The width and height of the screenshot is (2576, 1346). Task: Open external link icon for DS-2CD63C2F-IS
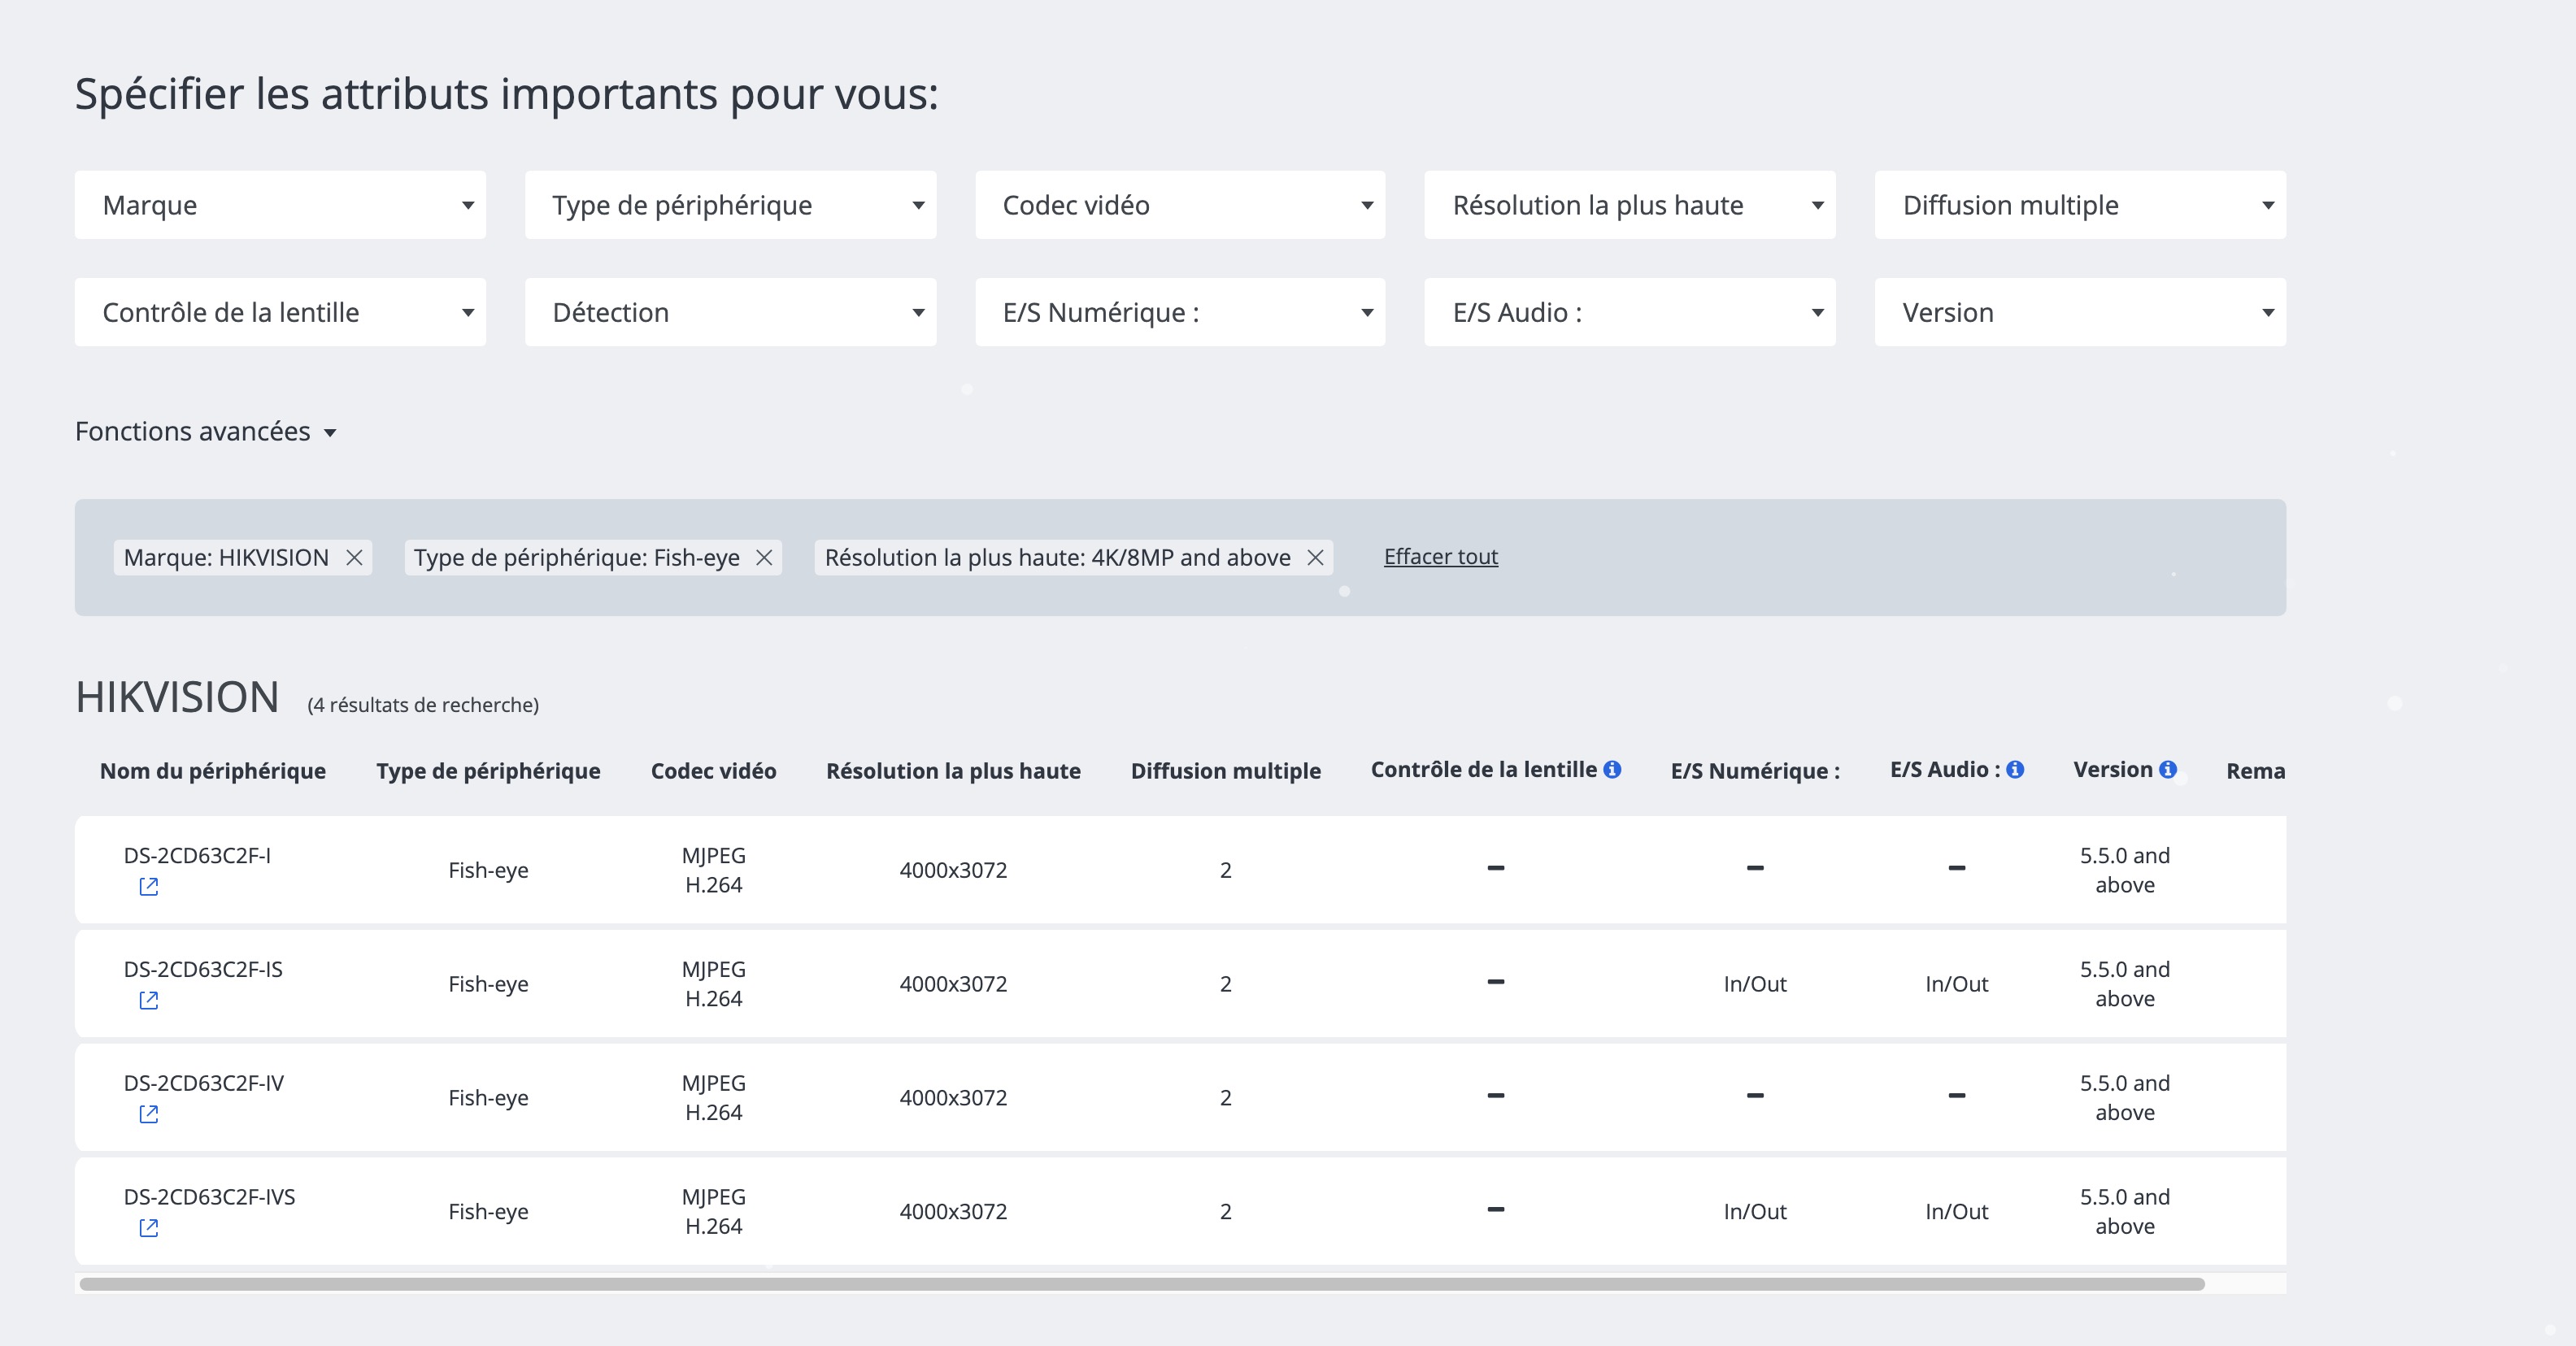coord(148,1001)
